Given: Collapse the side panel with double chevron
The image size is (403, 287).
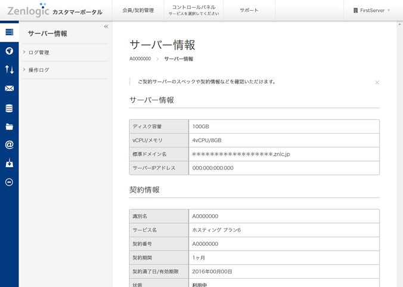Looking at the screenshot, I should click(x=106, y=27).
